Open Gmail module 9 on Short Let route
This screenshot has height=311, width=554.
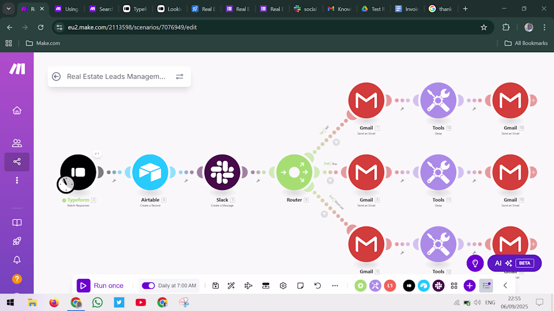point(366,244)
